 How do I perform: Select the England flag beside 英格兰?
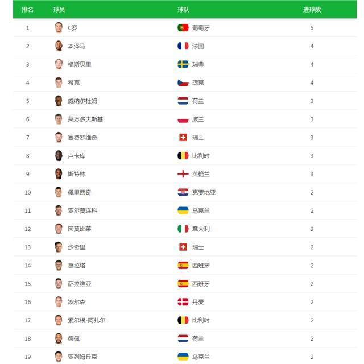click(x=183, y=174)
